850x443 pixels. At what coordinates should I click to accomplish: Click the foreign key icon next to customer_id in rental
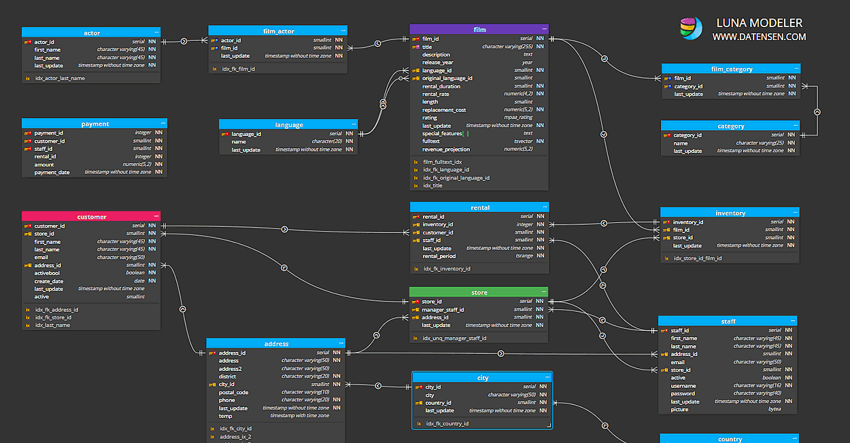tap(415, 232)
